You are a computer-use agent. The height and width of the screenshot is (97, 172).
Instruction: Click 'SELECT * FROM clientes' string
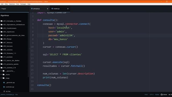click(x=65, y=54)
